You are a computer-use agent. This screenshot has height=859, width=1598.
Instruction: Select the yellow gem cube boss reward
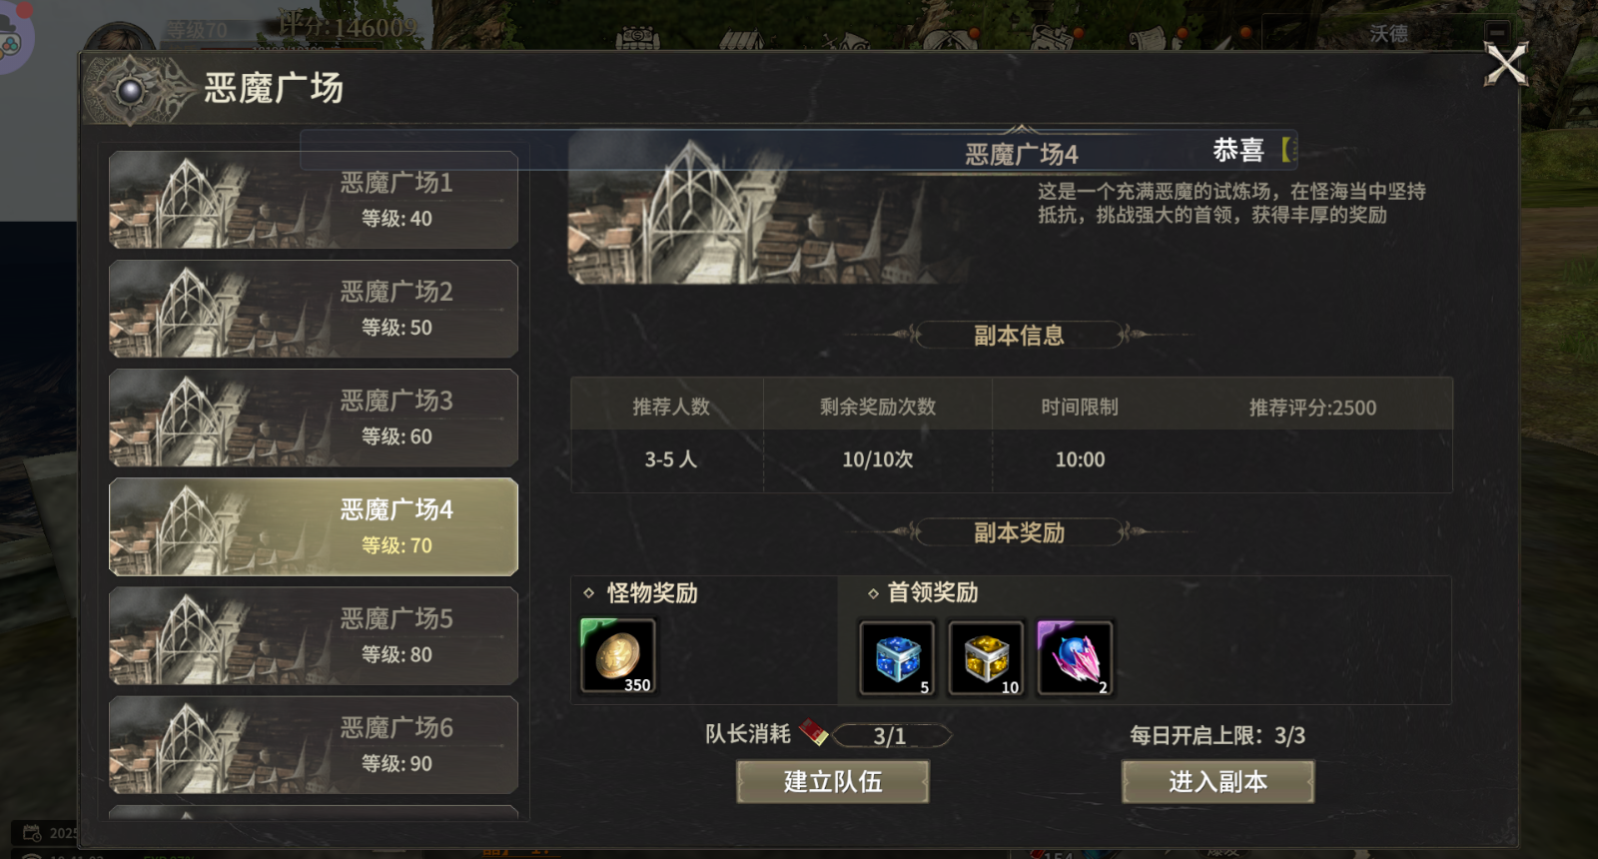[x=986, y=657]
